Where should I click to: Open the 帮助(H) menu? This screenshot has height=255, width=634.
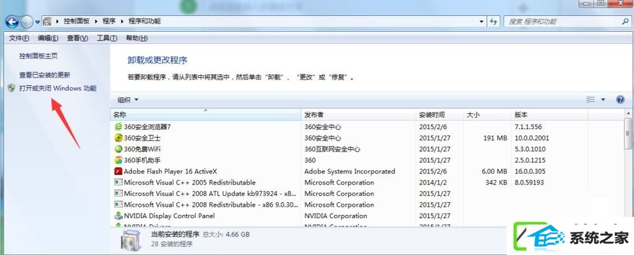(x=136, y=38)
